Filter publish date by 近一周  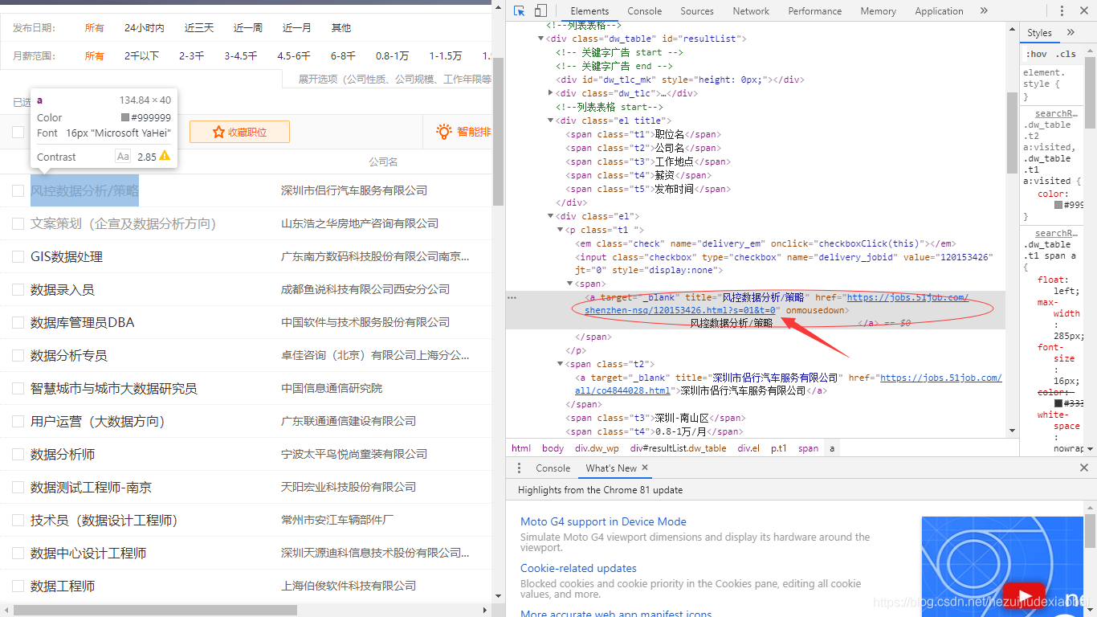(x=248, y=27)
